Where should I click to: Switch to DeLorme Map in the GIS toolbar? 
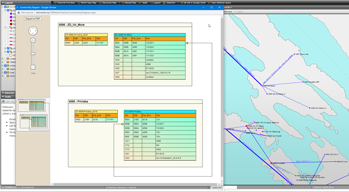pos(108,3)
